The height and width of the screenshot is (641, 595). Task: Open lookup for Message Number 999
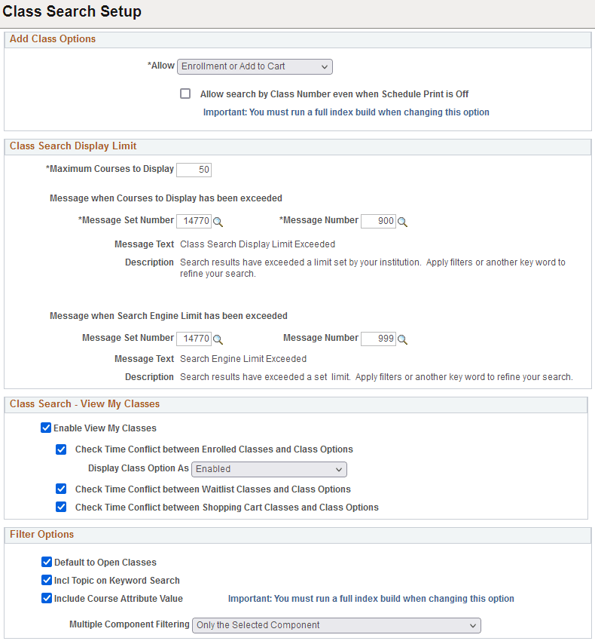click(402, 339)
